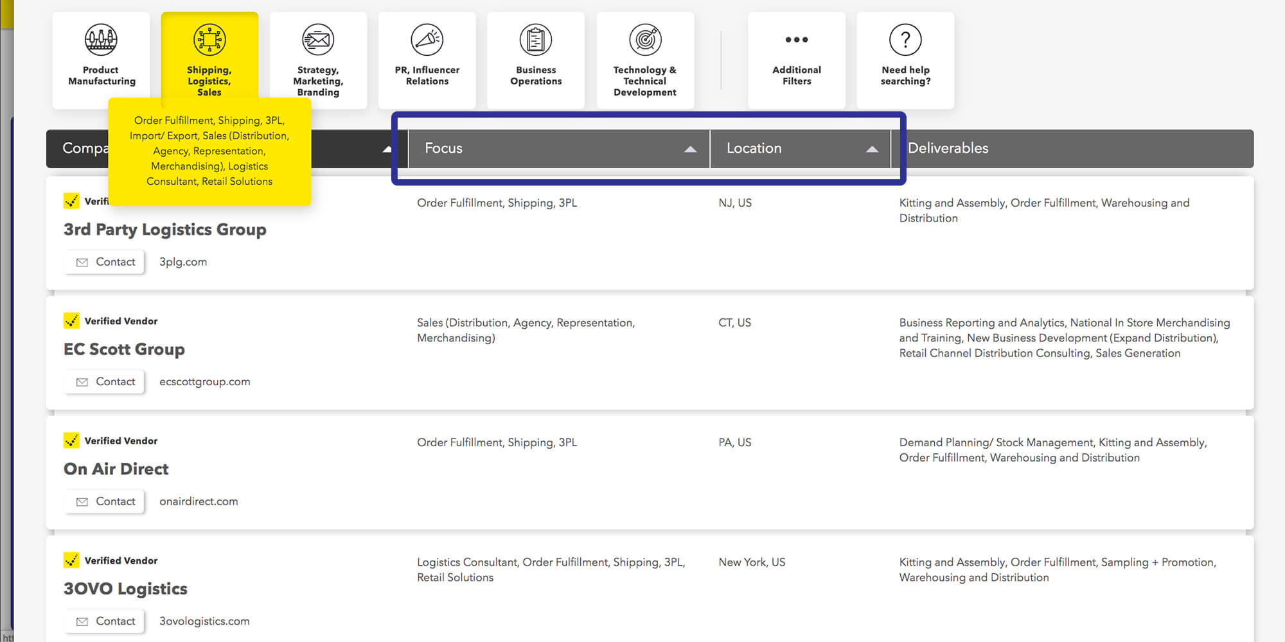
Task: Click EC Scott Group deliverables text
Action: pos(1065,338)
